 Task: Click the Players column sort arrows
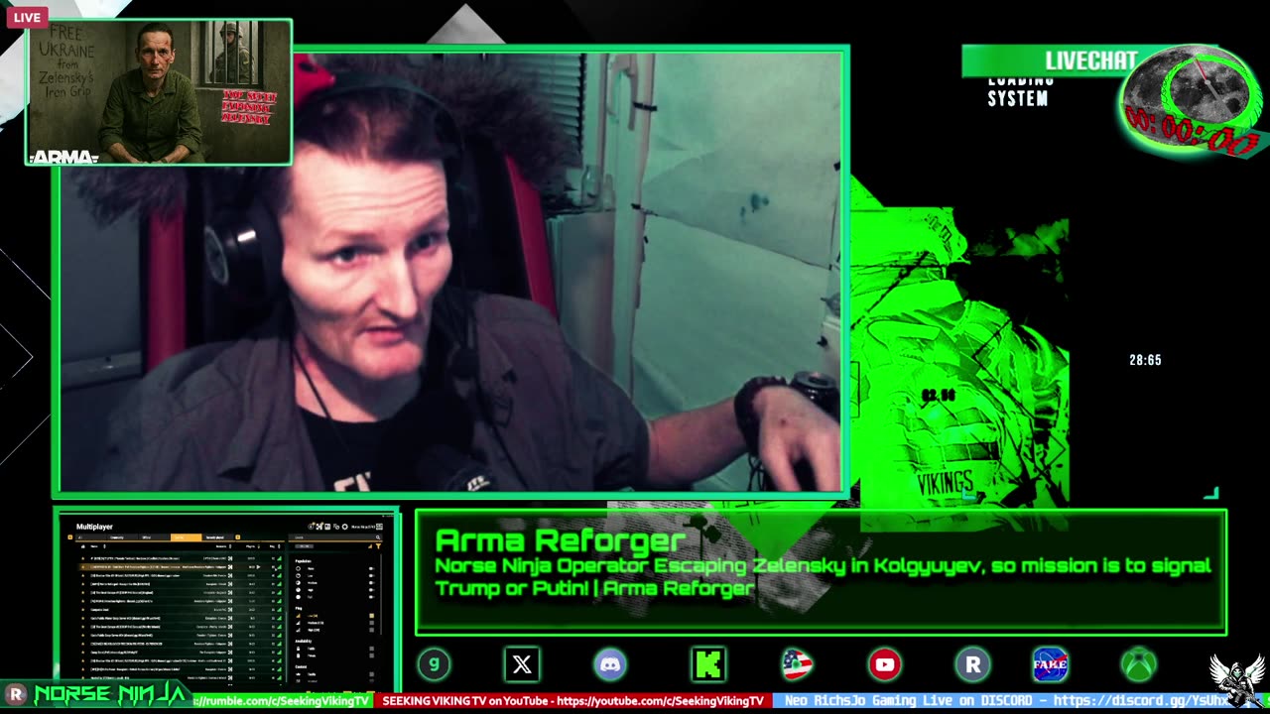(259, 546)
